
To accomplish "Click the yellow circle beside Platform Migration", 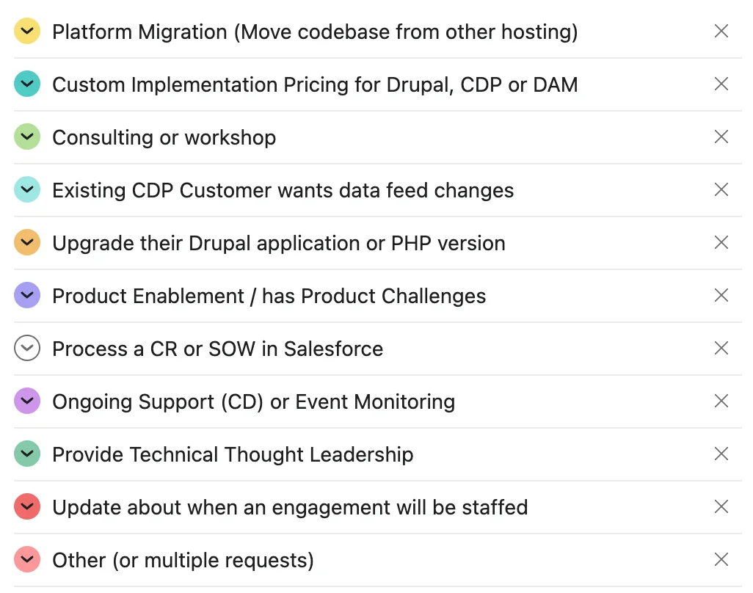I will (26, 31).
